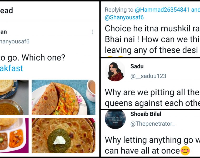Image resolution: width=200 pixels, height=158 pixels.
Task: Go to the @__saduu123 handle
Action: click(x=148, y=76)
